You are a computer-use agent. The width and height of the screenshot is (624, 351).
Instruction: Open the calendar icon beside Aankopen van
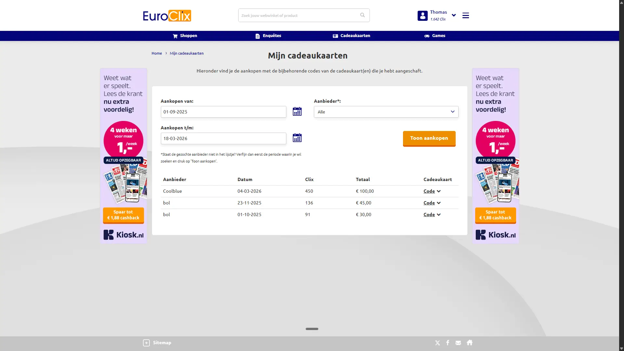click(297, 111)
